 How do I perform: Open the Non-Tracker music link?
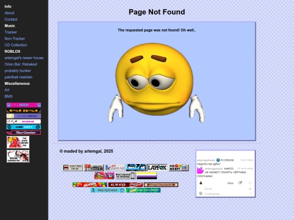15,39
